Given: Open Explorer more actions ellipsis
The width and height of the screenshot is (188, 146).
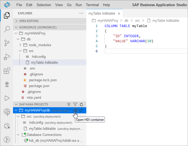Looking at the screenshot, I should coord(81,13).
